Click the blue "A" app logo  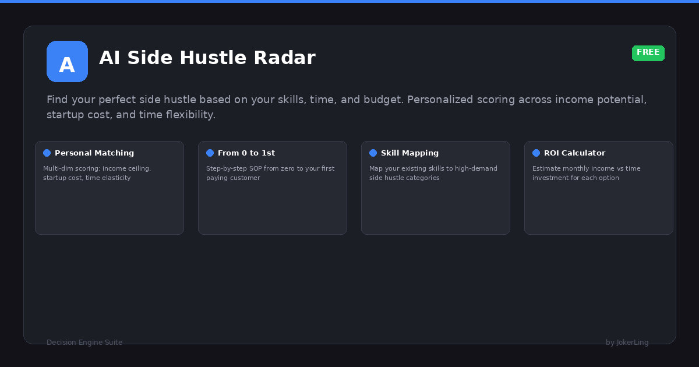[x=67, y=61]
